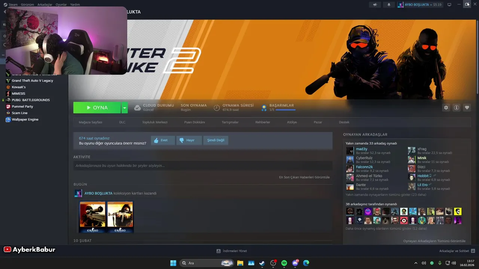
Task: Open İndirmeleri Yönet downloads
Action: (232, 251)
